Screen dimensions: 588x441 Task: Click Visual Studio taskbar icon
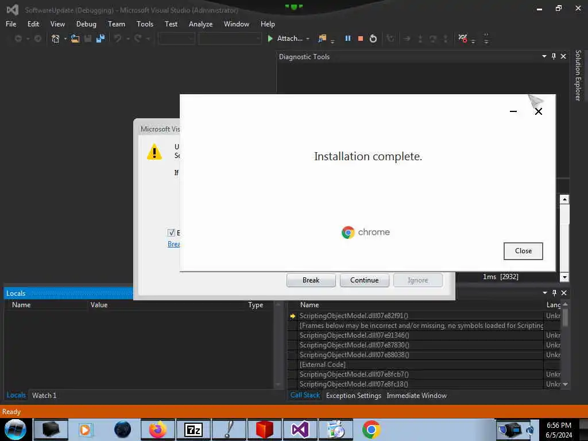click(x=300, y=430)
